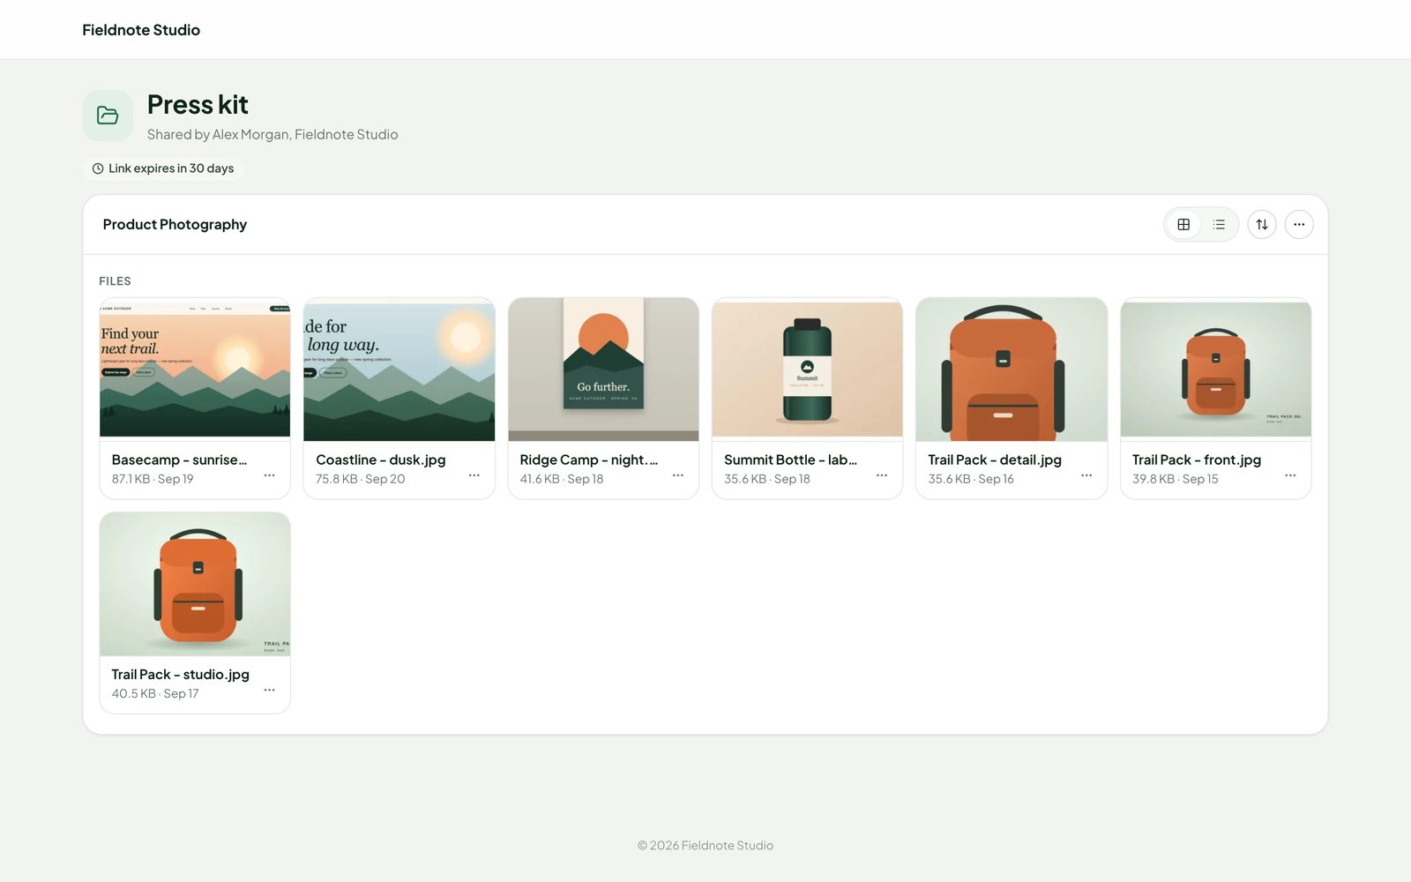
Task: Click the 39.8 KB · Sep 15 file info
Action: [1176, 479]
